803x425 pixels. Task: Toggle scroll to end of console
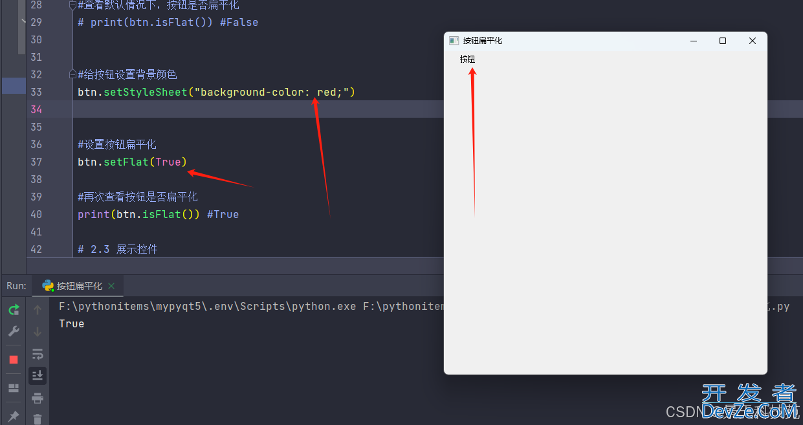[38, 375]
